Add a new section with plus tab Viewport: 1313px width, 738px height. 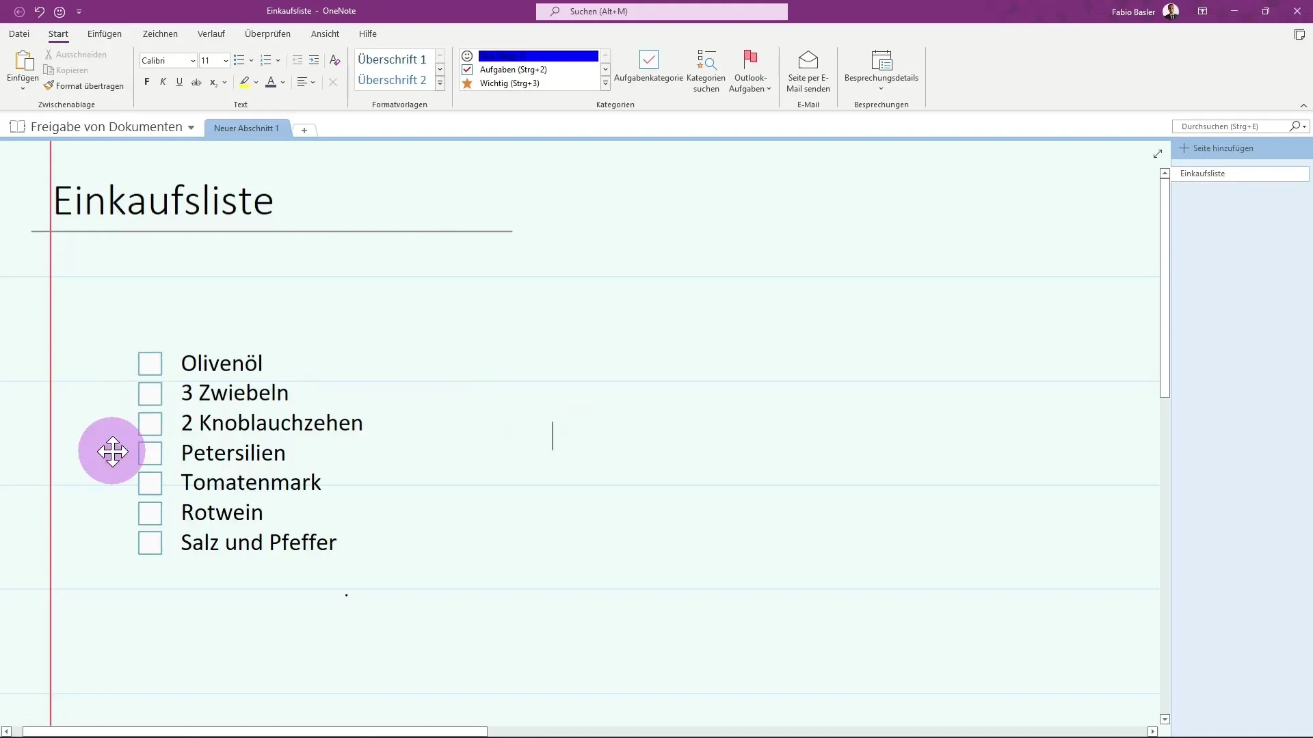[x=304, y=130]
